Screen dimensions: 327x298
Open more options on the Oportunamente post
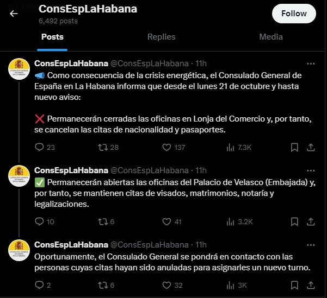pos(311,245)
